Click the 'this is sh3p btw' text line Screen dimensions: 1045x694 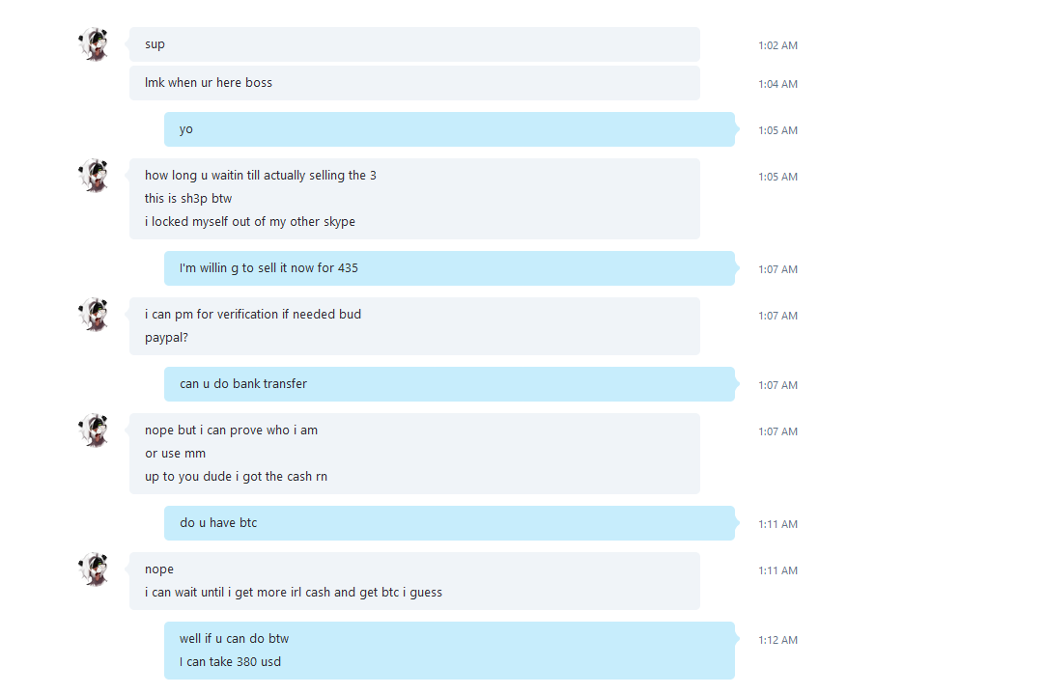[188, 199]
